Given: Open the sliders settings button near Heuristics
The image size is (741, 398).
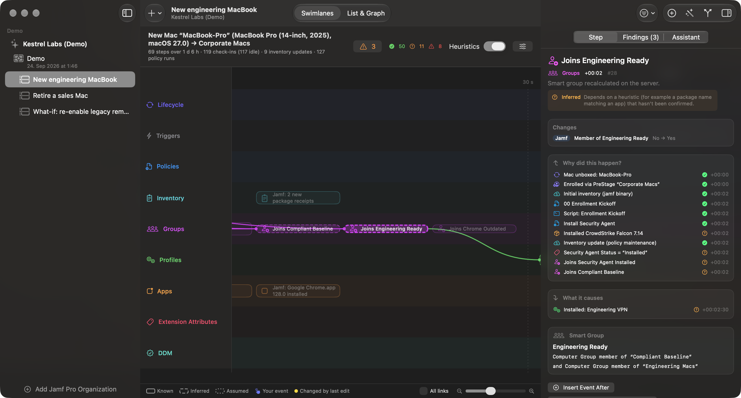Looking at the screenshot, I should click(522, 46).
